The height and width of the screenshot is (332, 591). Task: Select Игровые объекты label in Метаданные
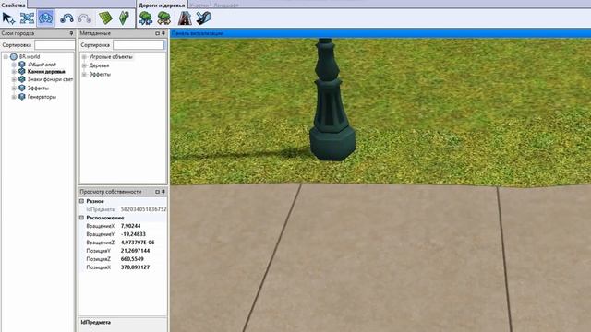[x=111, y=57]
